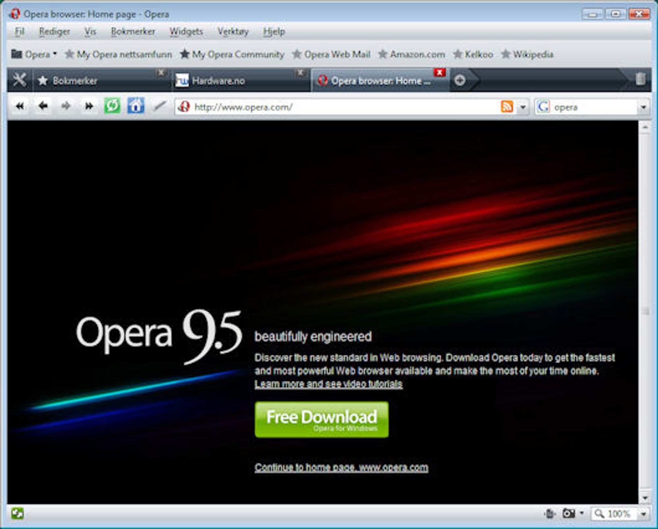658x529 pixels.
Task: Go to home page via house icon
Action: [136, 106]
